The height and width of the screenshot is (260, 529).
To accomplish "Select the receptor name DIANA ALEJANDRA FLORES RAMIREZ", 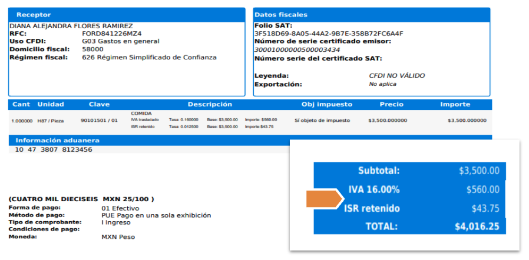I will [71, 26].
